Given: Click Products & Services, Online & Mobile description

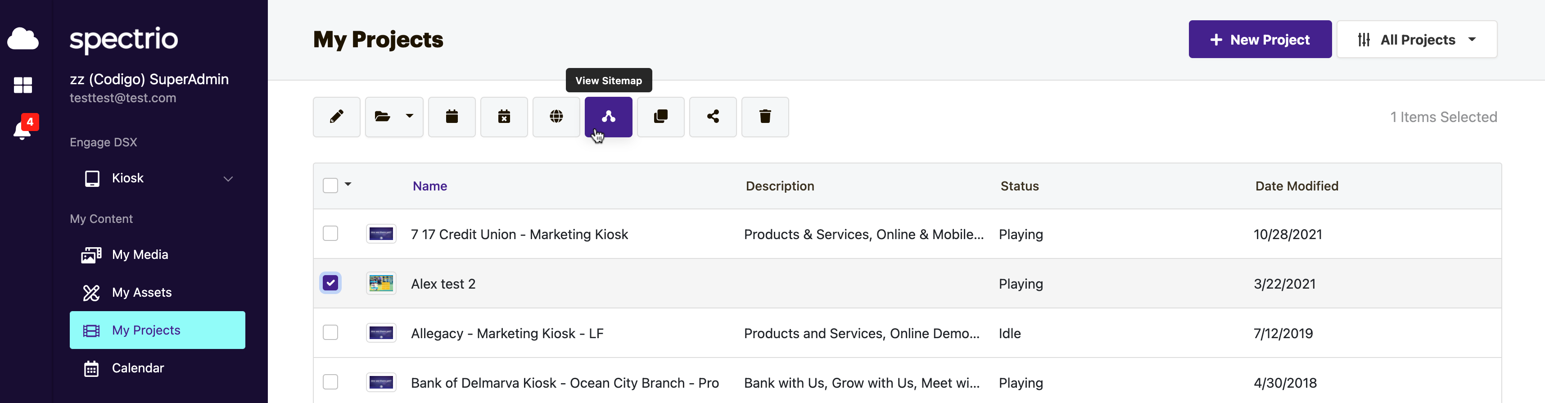Looking at the screenshot, I should pyautogui.click(x=864, y=235).
